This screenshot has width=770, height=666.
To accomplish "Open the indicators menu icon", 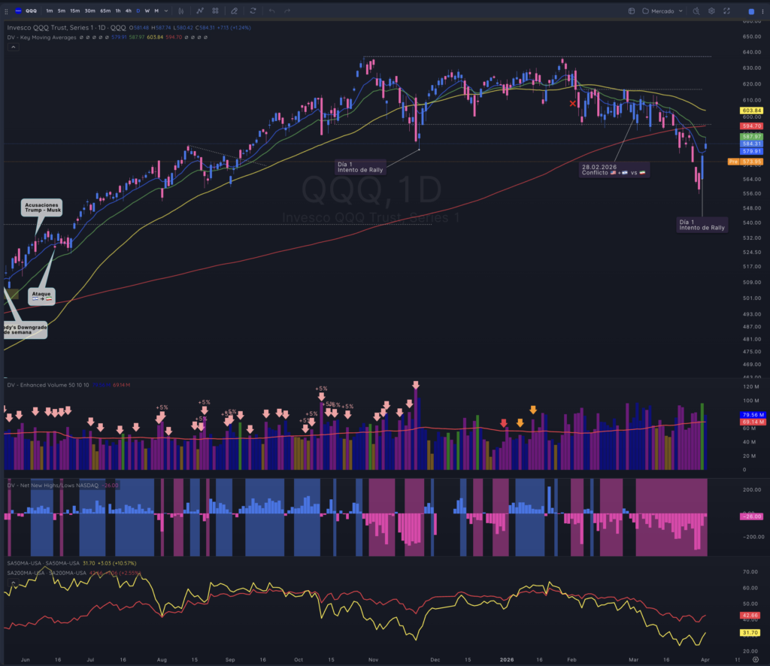I will tap(200, 11).
